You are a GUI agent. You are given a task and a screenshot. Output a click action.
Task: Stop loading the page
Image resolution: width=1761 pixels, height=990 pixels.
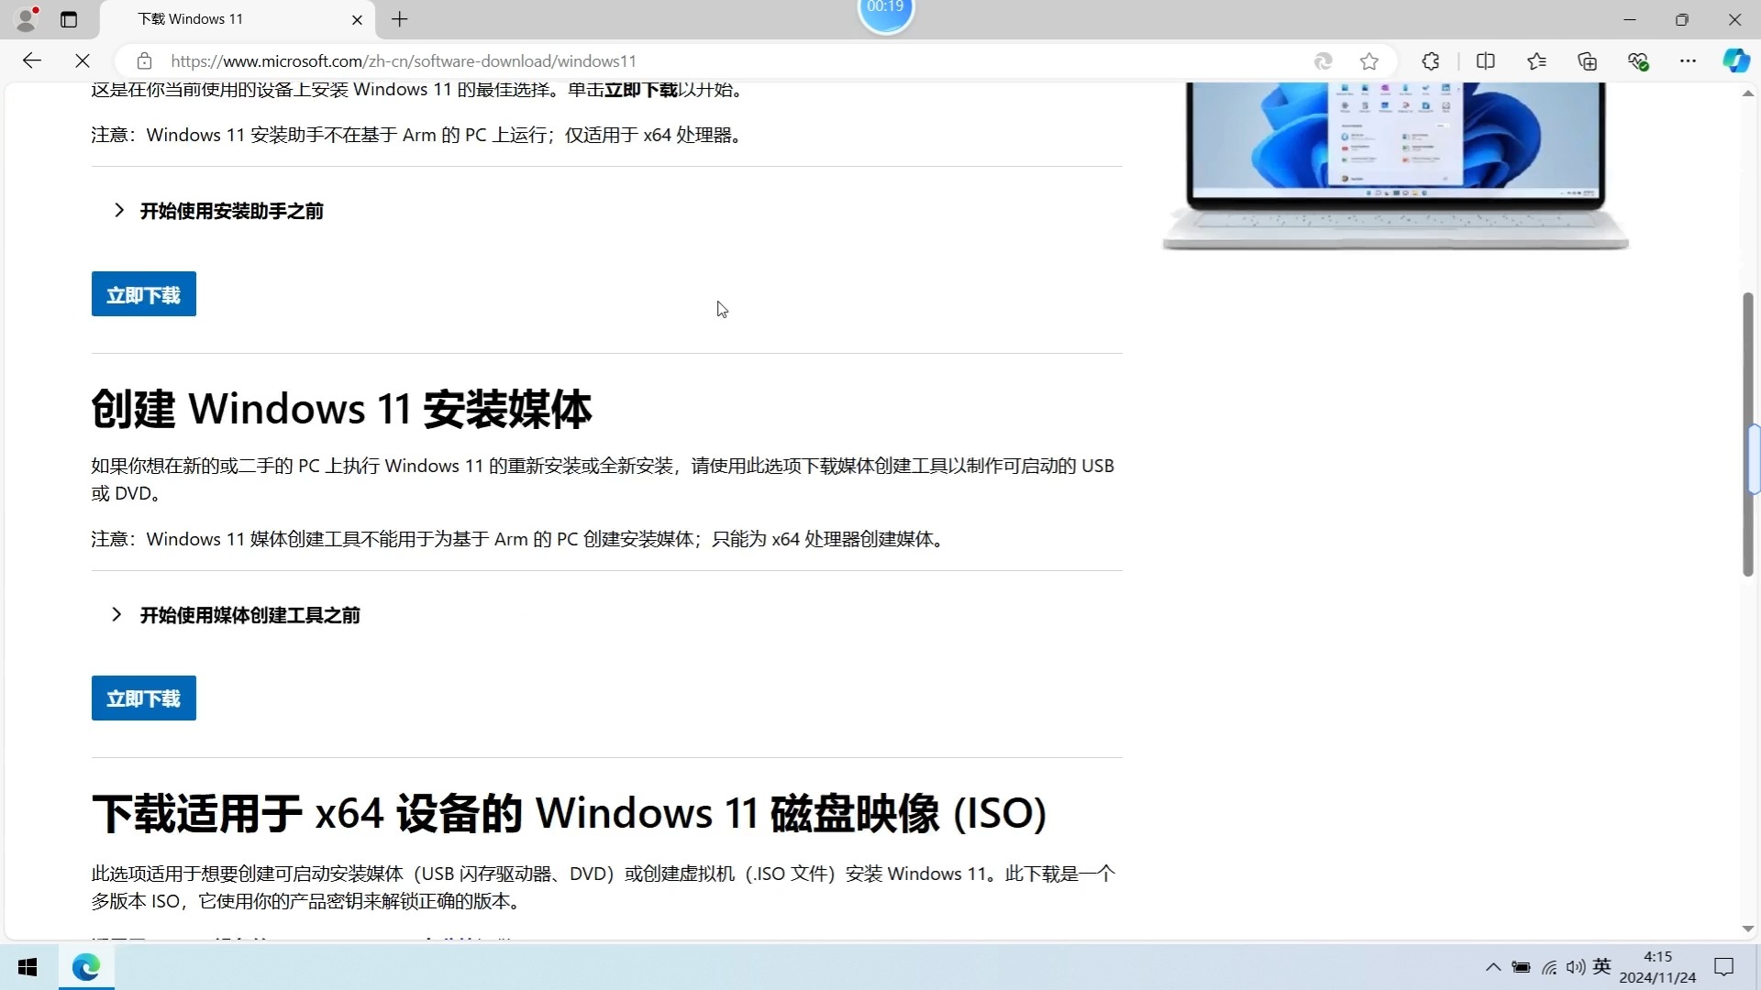(x=83, y=60)
